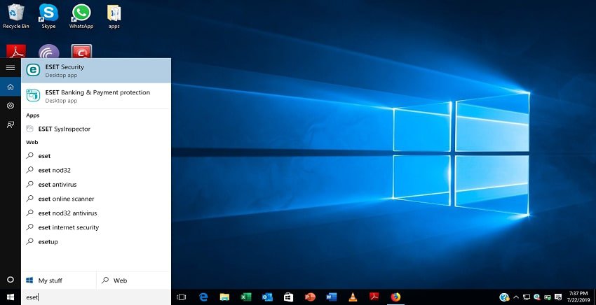Show hidden system tray icons
Image resolution: width=596 pixels, height=305 pixels.
pos(516,297)
